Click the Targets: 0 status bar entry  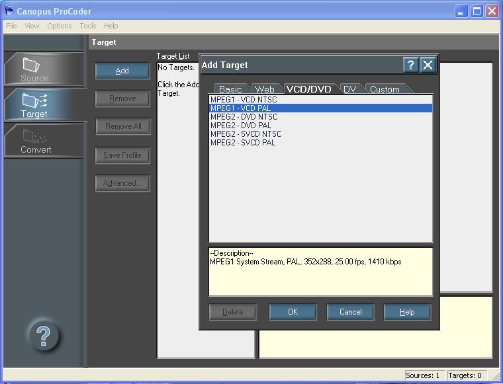(467, 375)
